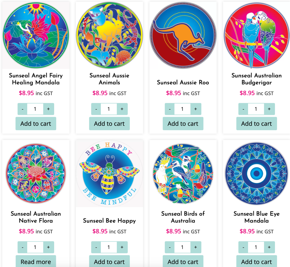
Task: View the Blue Eye Mandala product image
Action: point(257,174)
